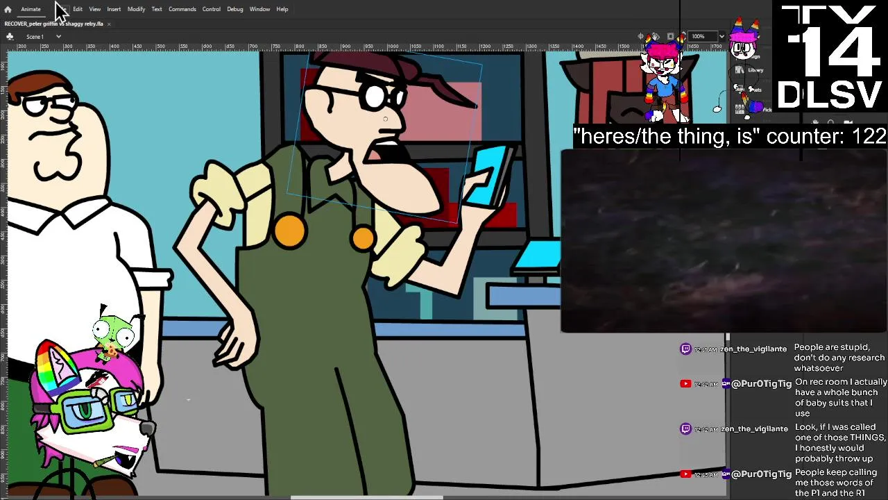888x500 pixels.
Task: Click chat message 'On rec room I actually have'
Action: click(841, 397)
